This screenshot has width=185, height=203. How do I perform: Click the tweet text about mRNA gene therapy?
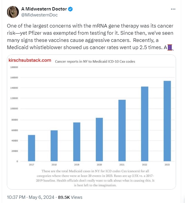pos(90,37)
